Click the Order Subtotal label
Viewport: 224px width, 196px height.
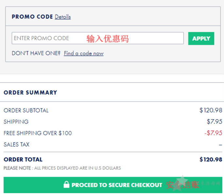tap(26, 110)
